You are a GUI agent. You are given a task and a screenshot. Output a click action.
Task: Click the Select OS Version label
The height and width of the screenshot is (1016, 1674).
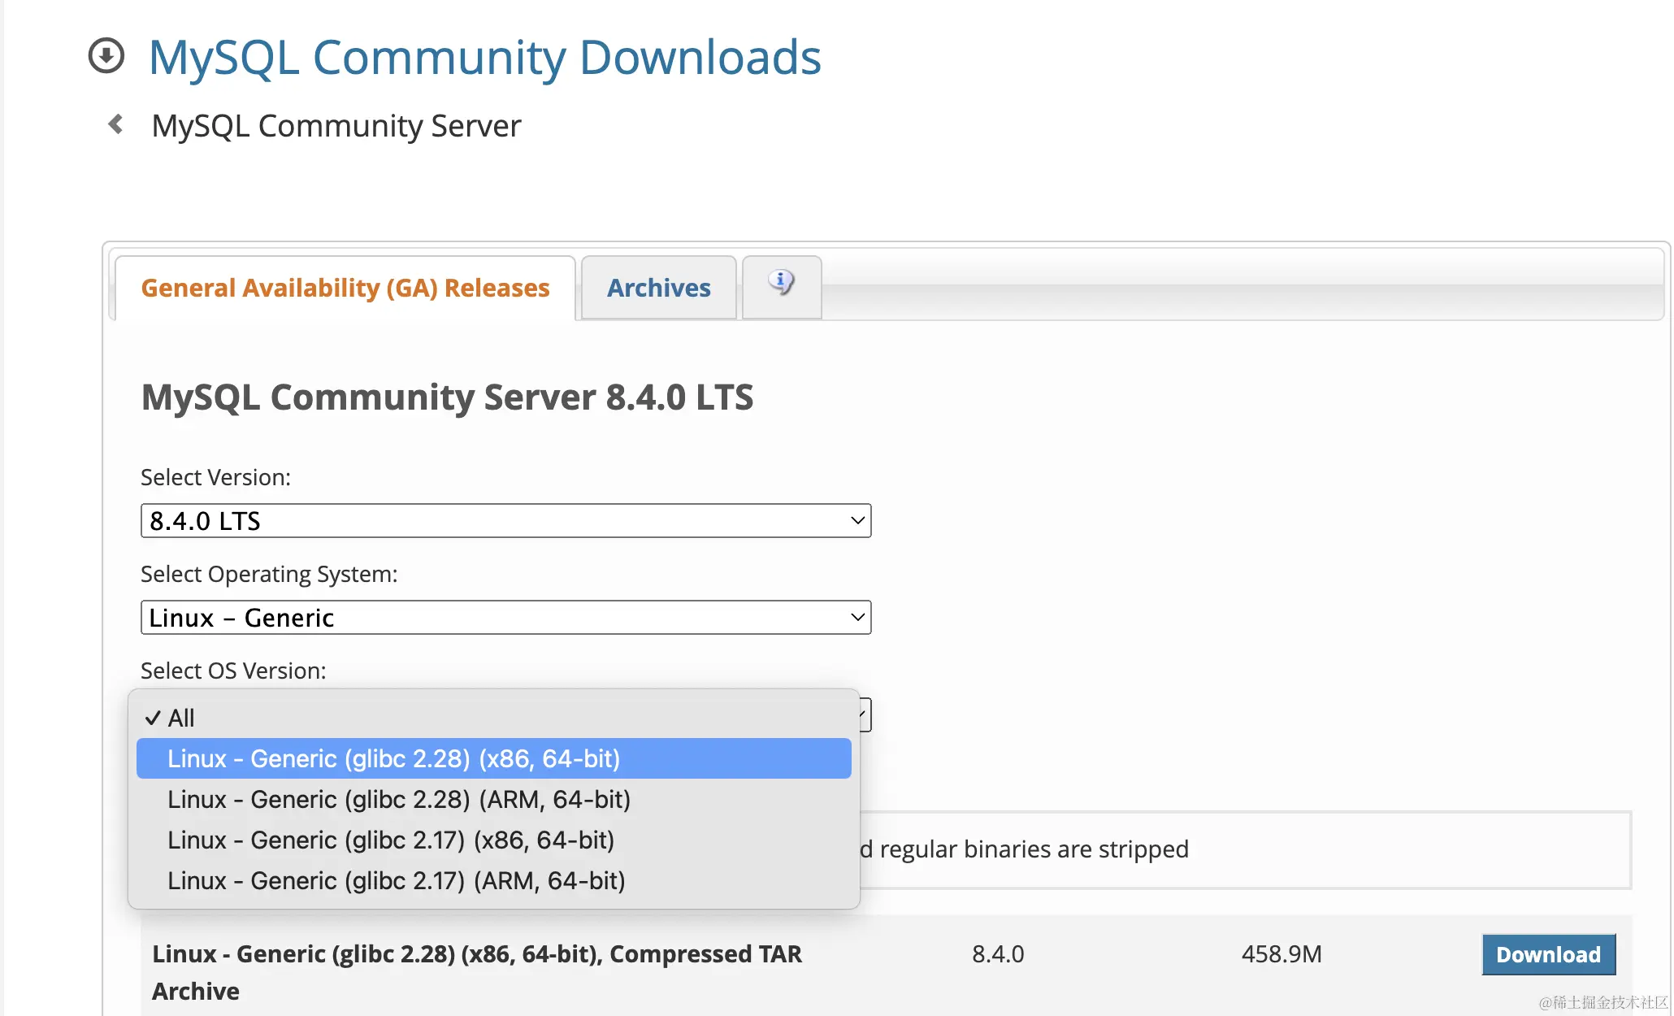(x=233, y=671)
